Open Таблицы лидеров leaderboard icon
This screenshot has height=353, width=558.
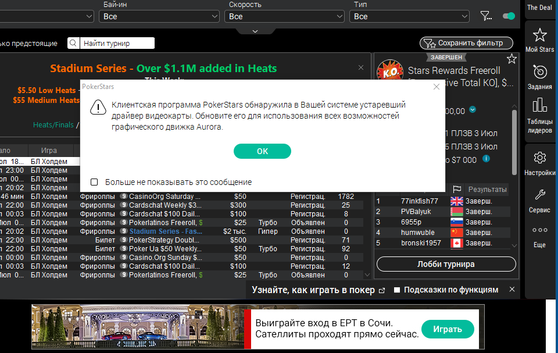coord(539,105)
